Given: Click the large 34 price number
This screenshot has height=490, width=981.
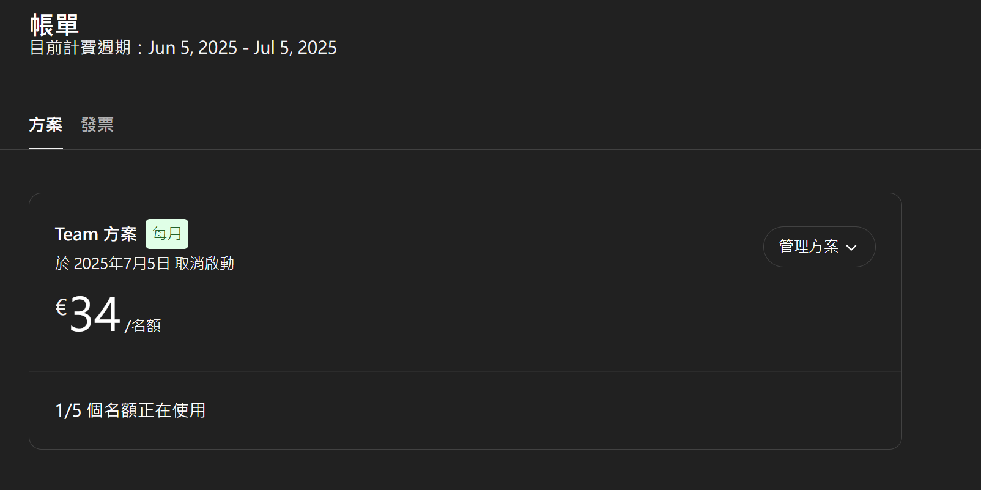Looking at the screenshot, I should 95,314.
